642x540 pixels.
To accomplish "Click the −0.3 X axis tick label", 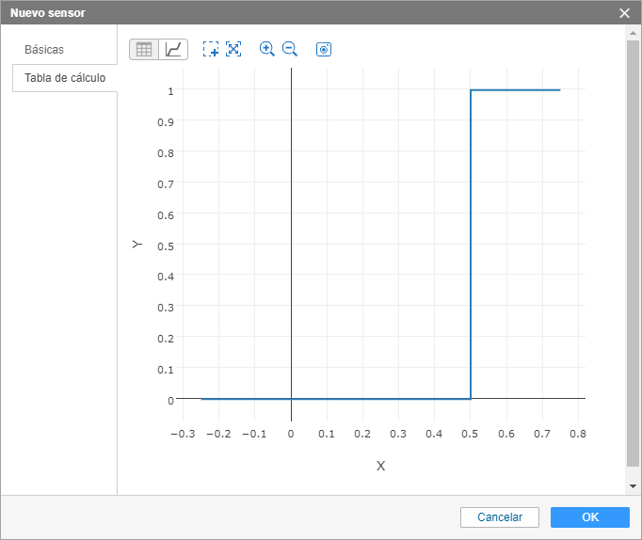I will (183, 434).
